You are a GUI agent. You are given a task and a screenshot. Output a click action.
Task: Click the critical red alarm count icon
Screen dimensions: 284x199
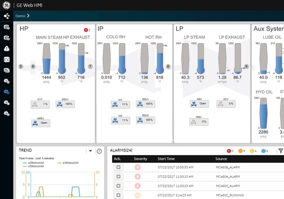click(x=229, y=151)
